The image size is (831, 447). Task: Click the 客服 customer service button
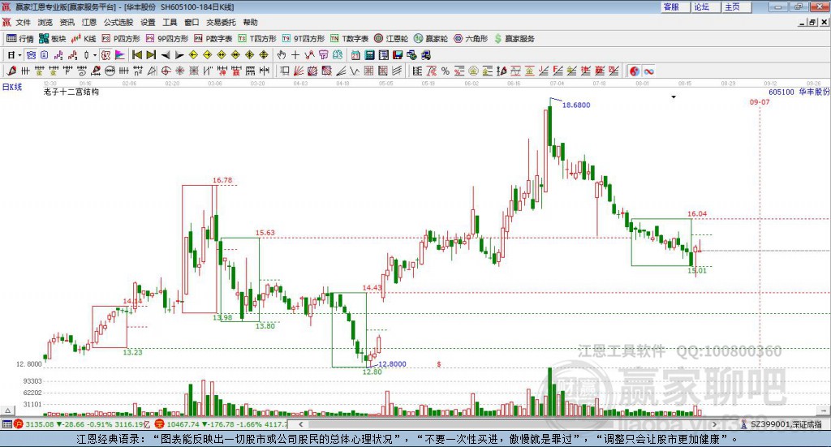(x=675, y=6)
